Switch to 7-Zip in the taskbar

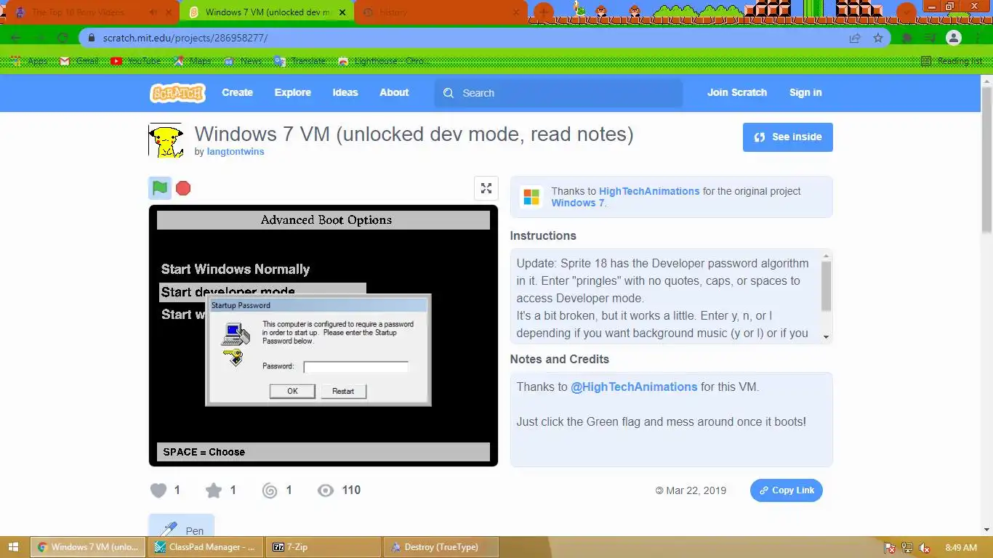[323, 547]
